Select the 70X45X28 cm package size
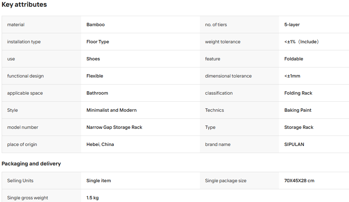 point(299,181)
